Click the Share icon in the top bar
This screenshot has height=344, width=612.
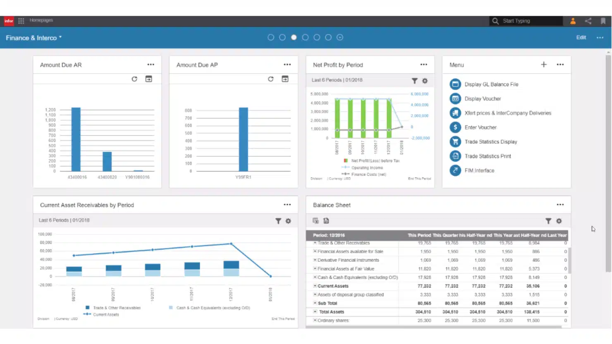pos(588,21)
